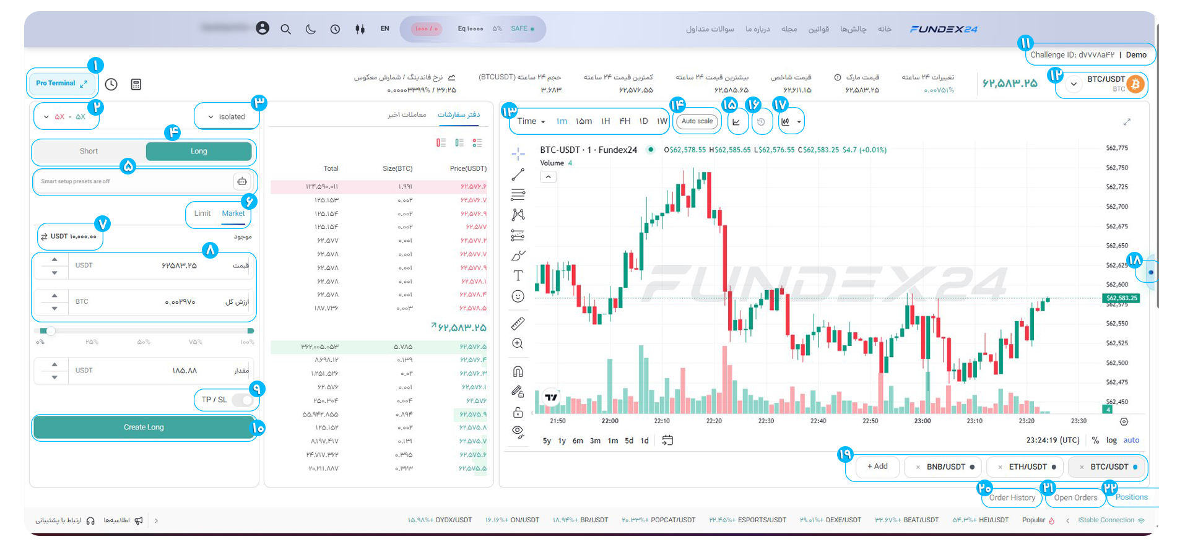Open the Time interval dropdown
The height and width of the screenshot is (547, 1185).
tap(531, 121)
